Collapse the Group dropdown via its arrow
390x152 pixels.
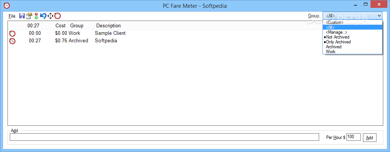point(379,16)
